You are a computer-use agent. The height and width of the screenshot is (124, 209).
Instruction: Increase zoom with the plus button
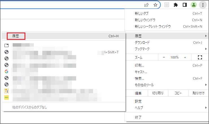pyautogui.click(x=185, y=57)
